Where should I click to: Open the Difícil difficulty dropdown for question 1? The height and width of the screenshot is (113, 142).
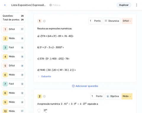pos(127,21)
